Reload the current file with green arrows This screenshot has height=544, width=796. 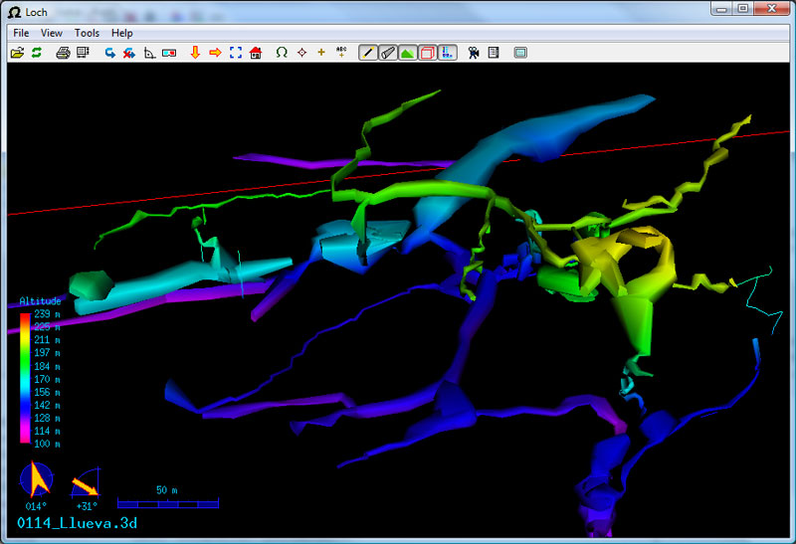pyautogui.click(x=37, y=53)
